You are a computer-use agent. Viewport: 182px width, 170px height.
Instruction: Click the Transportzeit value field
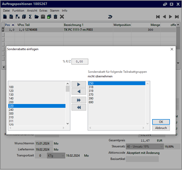(41, 156)
